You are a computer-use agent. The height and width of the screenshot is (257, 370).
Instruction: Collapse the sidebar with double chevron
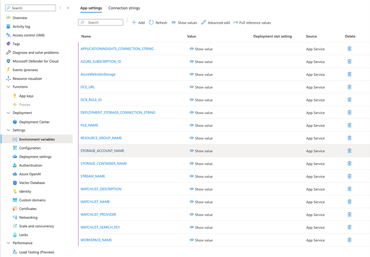pyautogui.click(x=68, y=8)
